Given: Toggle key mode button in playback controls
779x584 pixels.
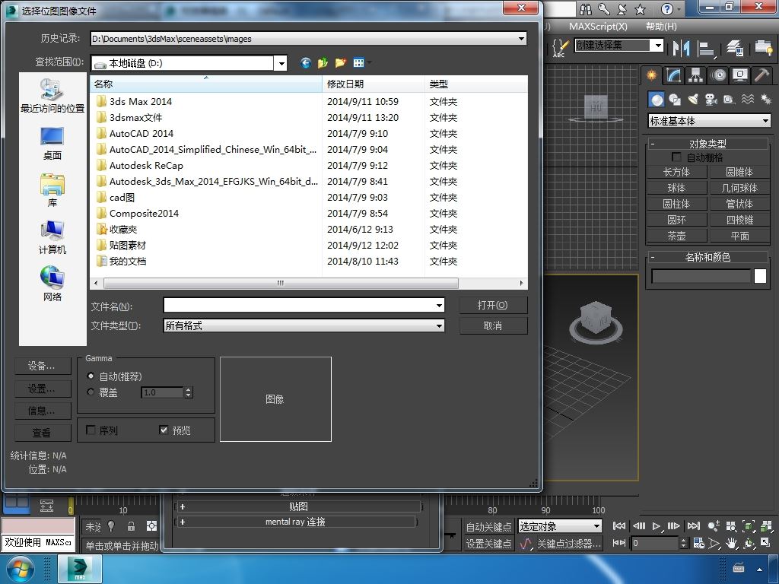Looking at the screenshot, I should [x=619, y=543].
